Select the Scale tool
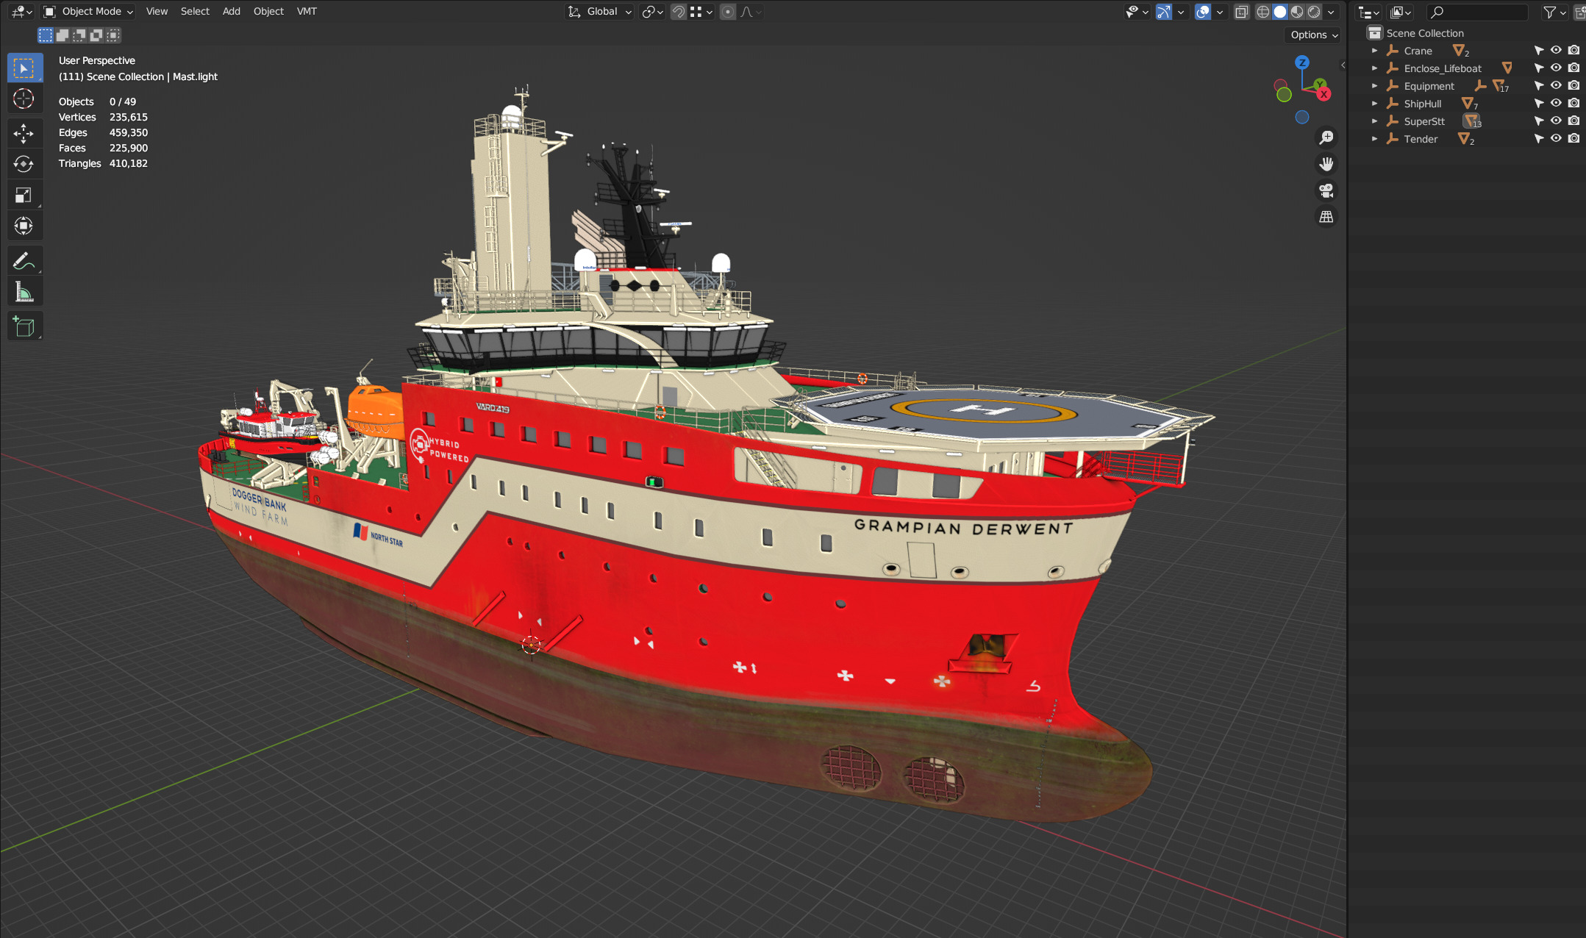The image size is (1586, 938). click(x=24, y=195)
